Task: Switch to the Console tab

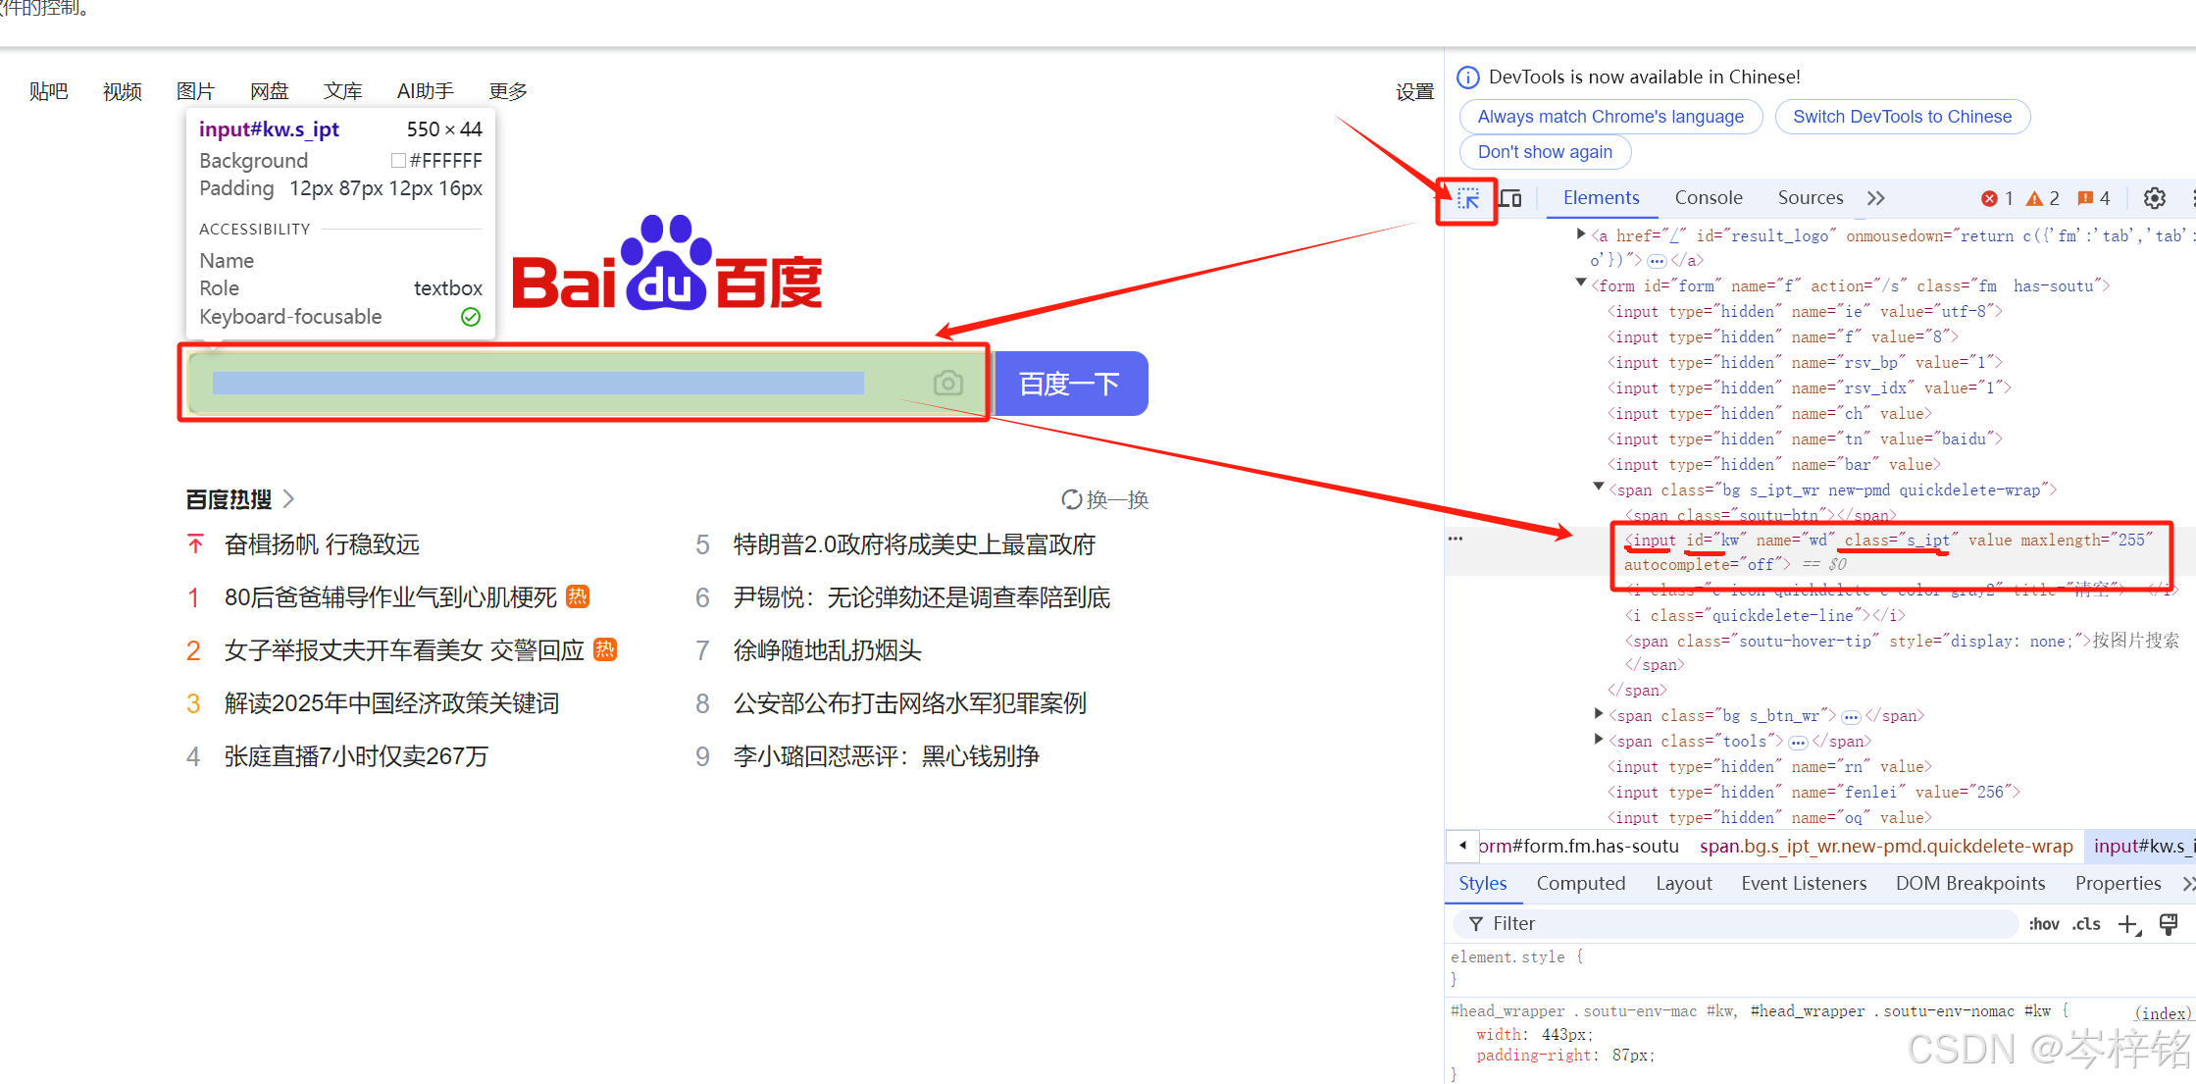Action: (1709, 198)
